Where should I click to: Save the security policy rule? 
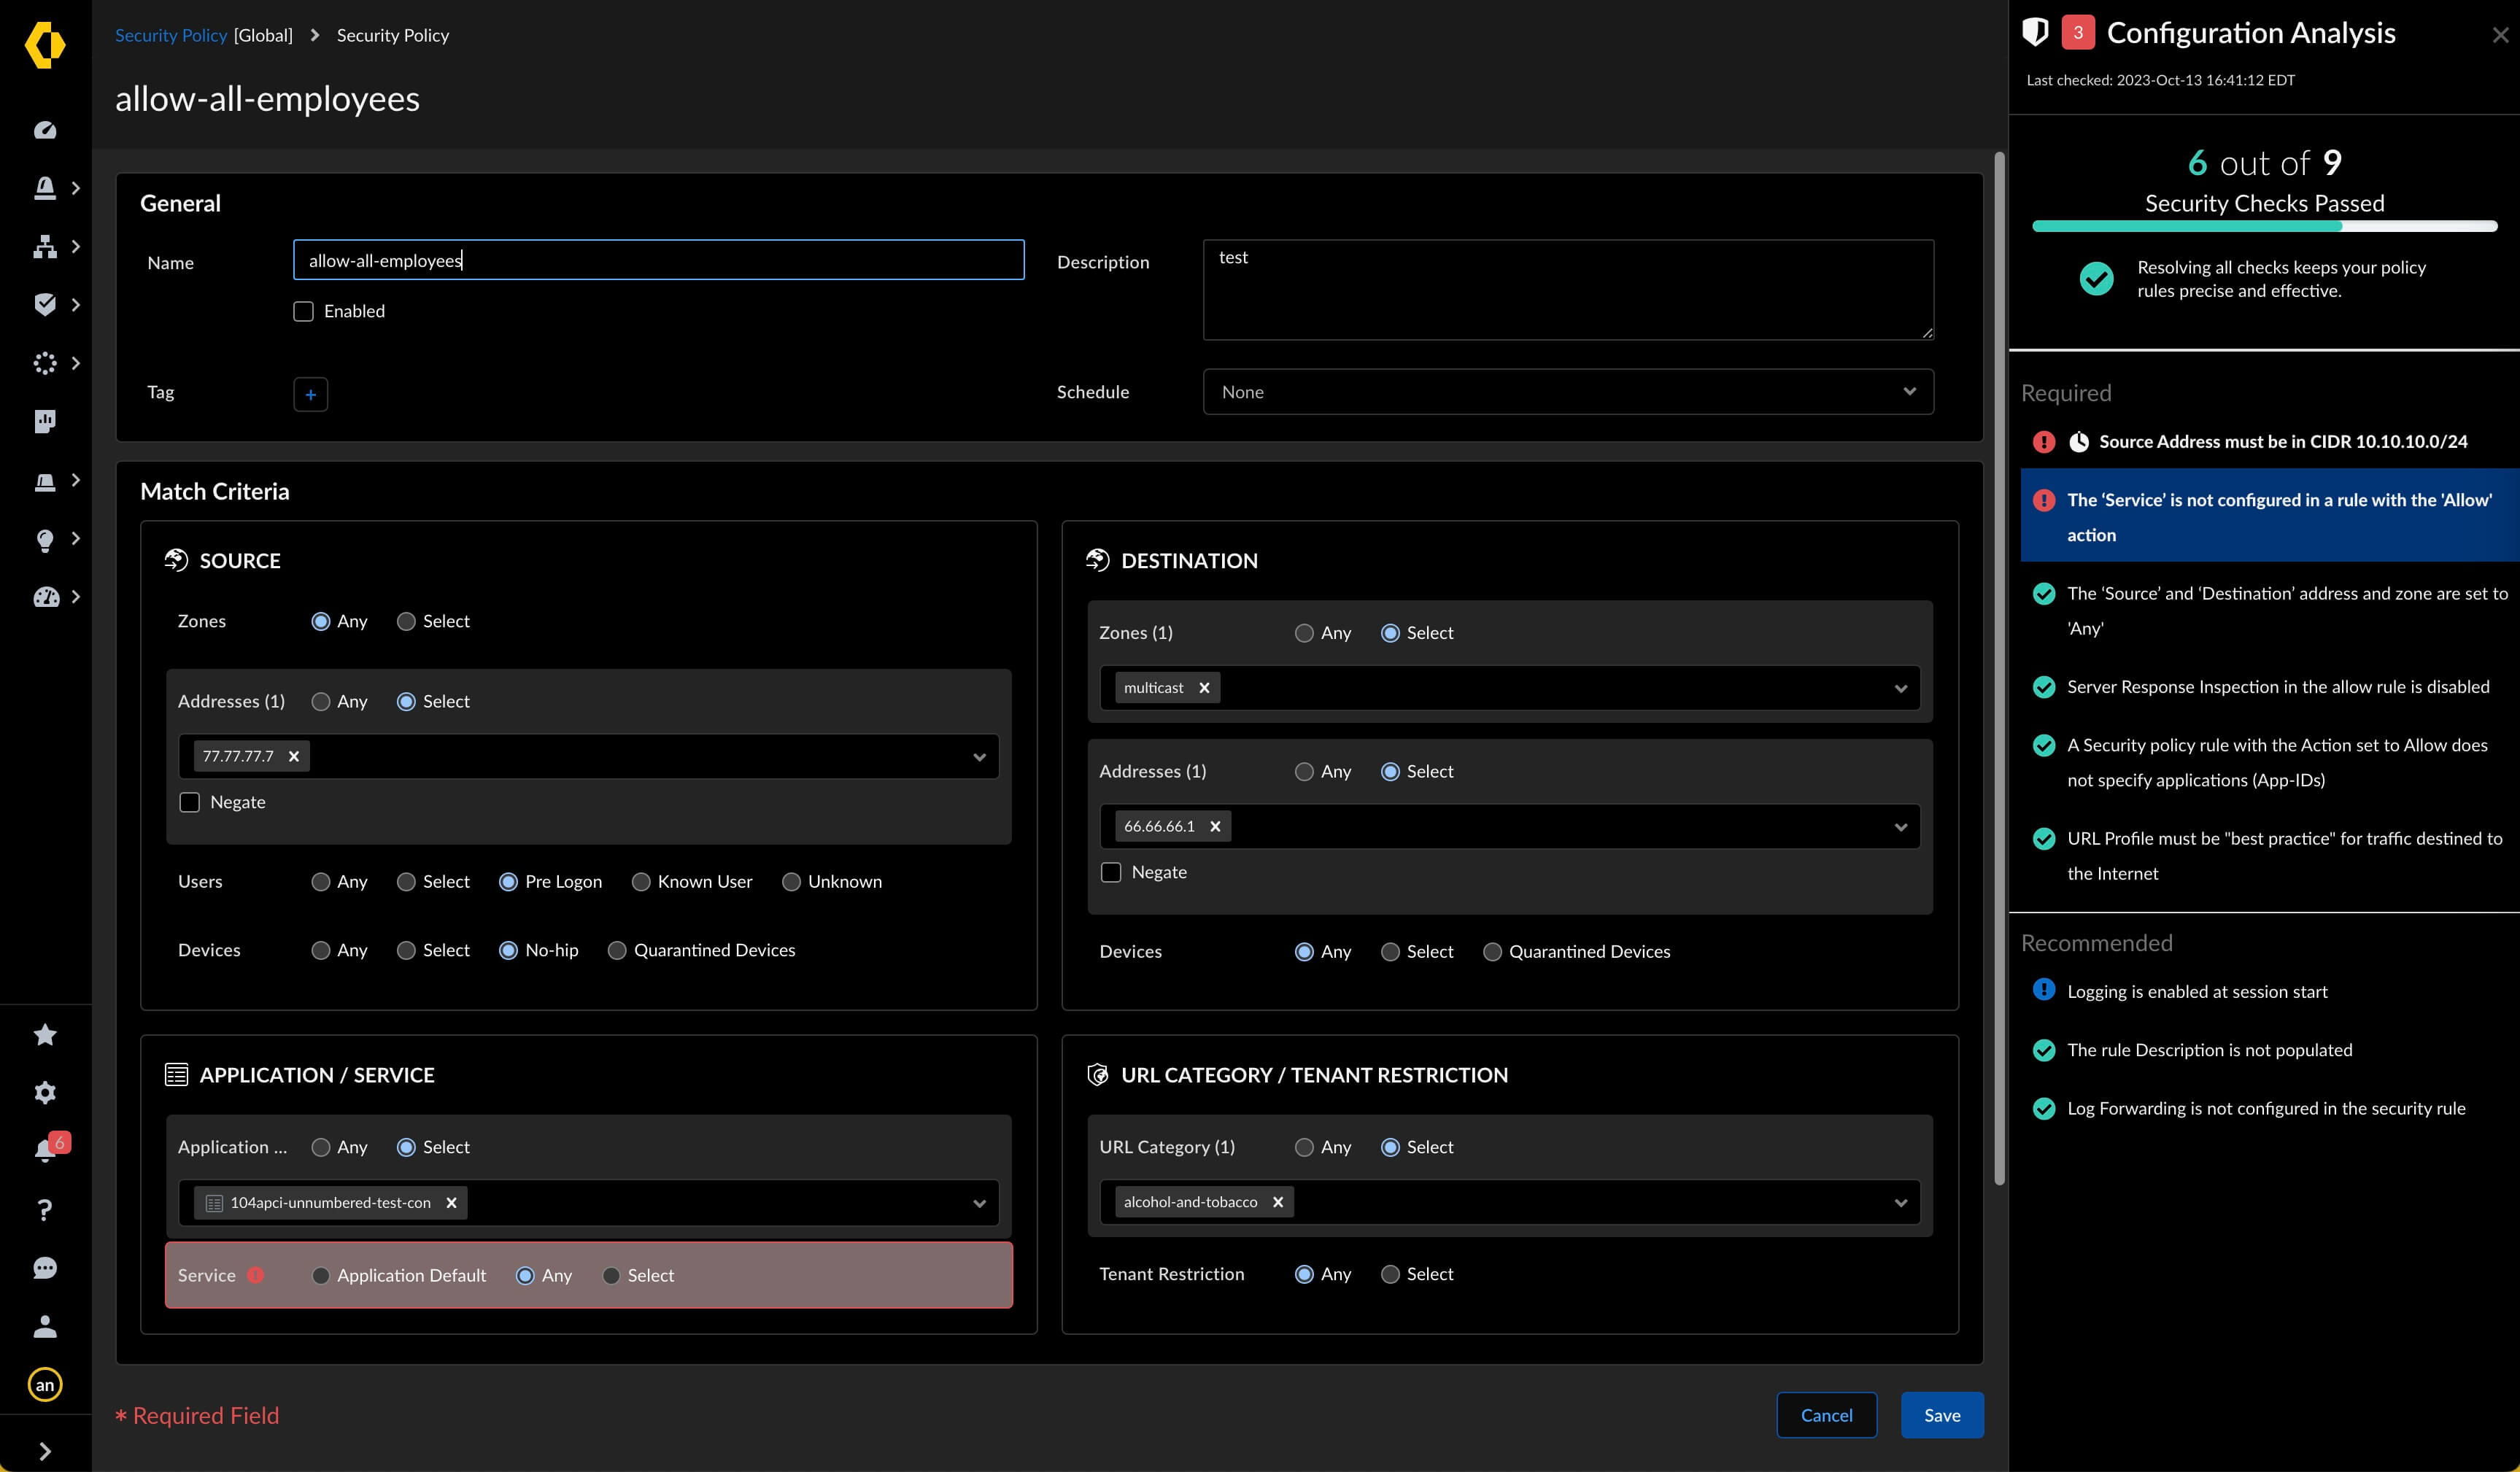coord(1941,1414)
